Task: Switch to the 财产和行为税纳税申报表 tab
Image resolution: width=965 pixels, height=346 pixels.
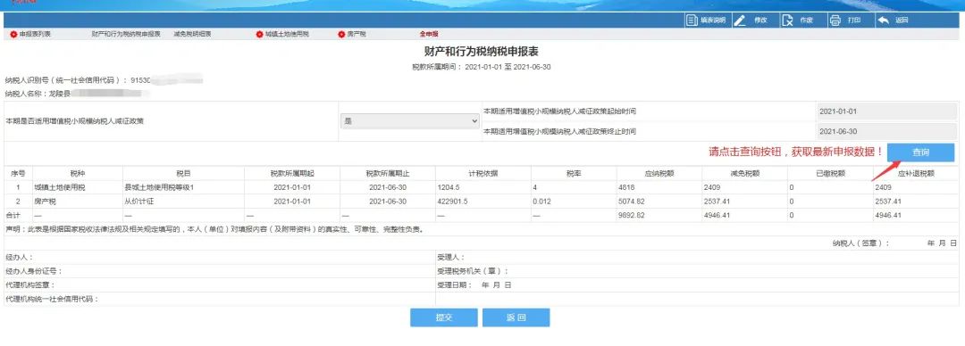Action: point(126,34)
